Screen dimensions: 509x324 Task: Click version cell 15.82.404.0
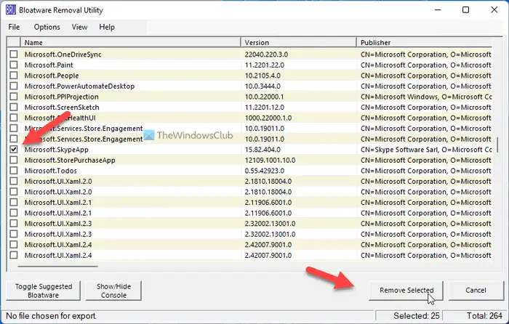tap(262, 150)
